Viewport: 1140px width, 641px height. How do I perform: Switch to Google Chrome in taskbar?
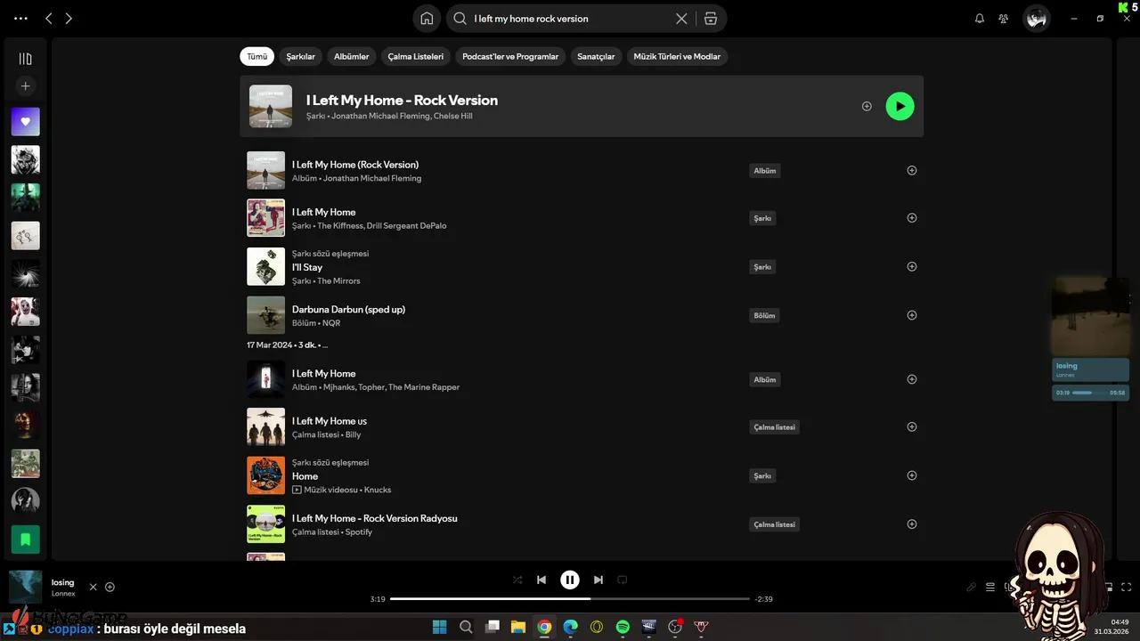click(544, 627)
